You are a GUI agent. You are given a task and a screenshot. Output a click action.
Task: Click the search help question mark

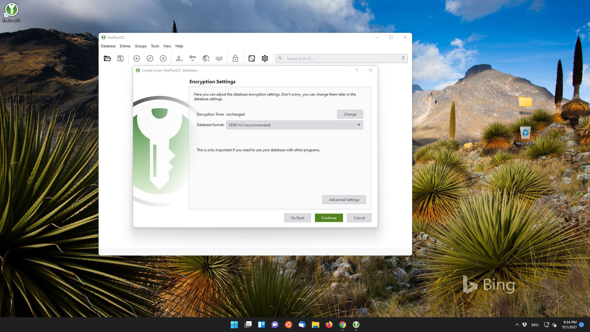click(x=403, y=58)
